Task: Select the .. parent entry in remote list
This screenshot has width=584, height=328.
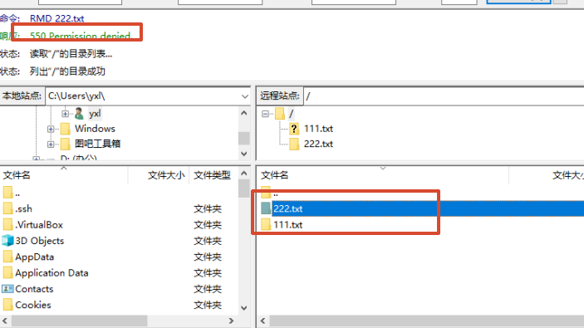Action: 276,193
